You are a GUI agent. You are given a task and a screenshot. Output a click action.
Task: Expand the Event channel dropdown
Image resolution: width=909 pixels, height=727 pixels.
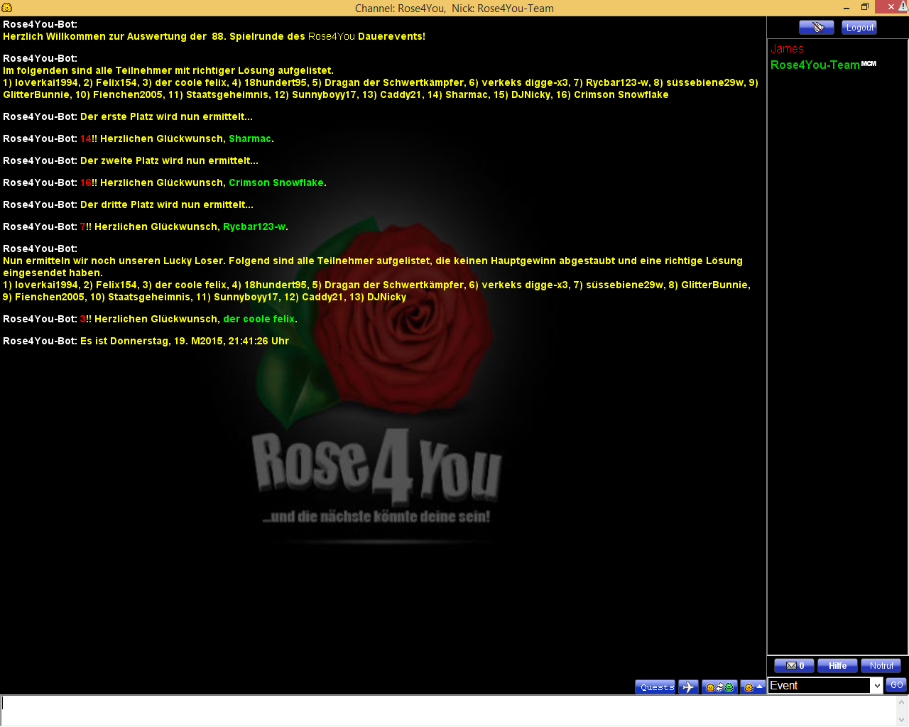[876, 685]
